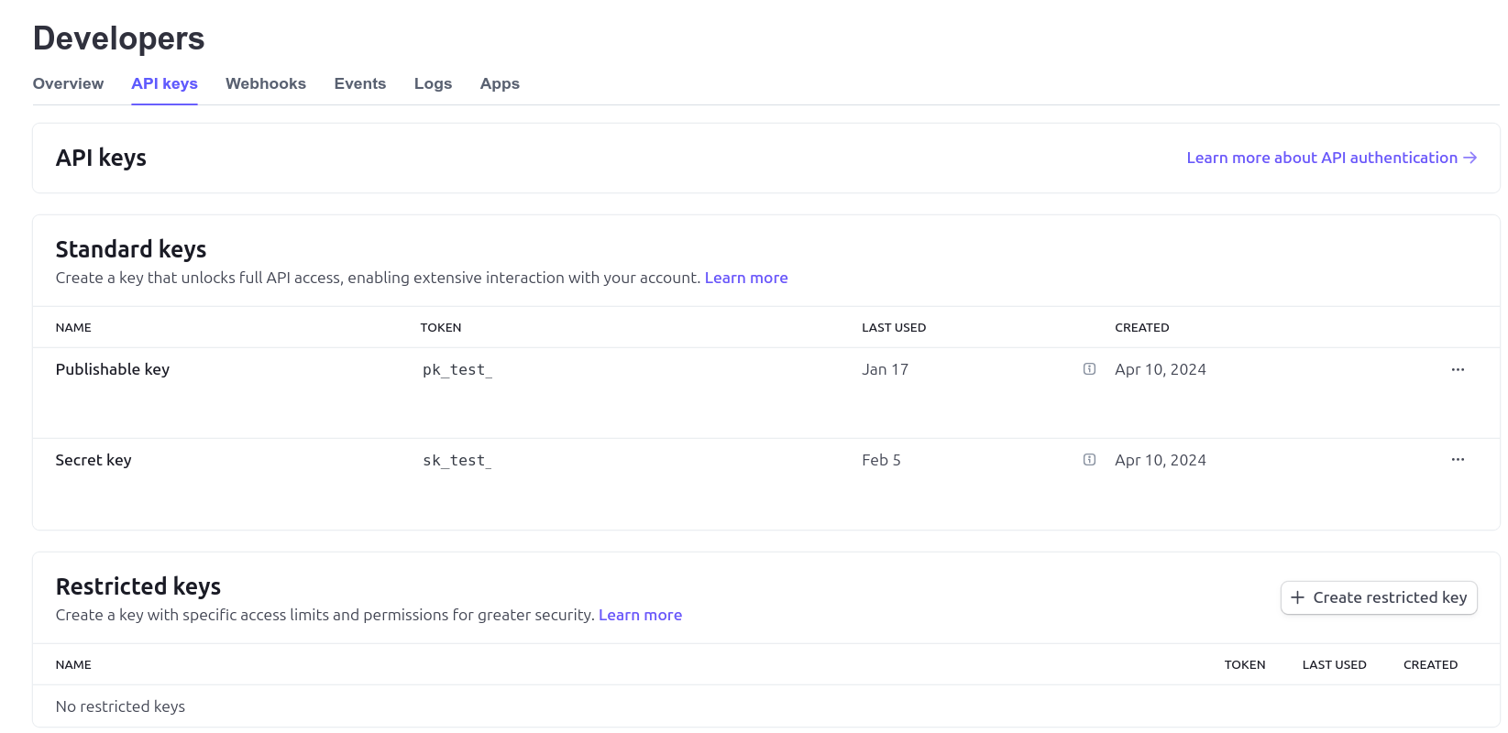Click the LAST USED header in Standard keys
Image resolution: width=1508 pixels, height=733 pixels.
(x=893, y=327)
